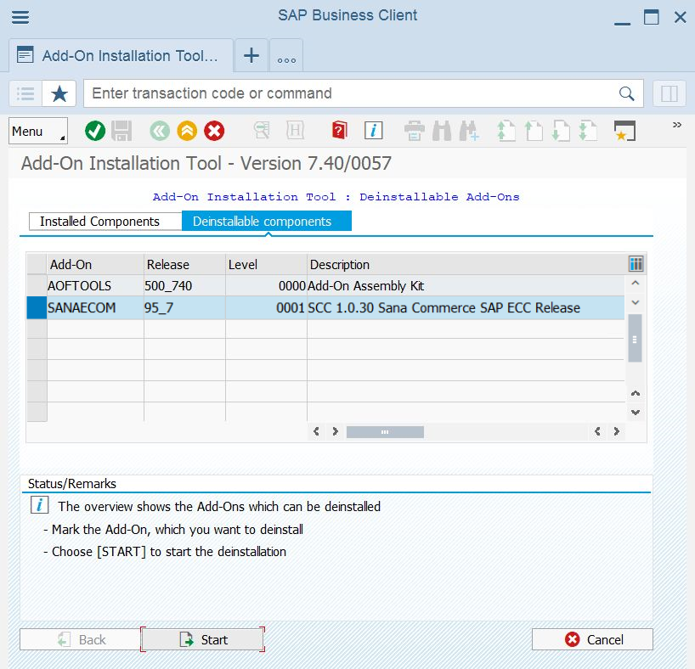This screenshot has height=669, width=695.
Task: Click the Print icon
Action: [x=415, y=131]
